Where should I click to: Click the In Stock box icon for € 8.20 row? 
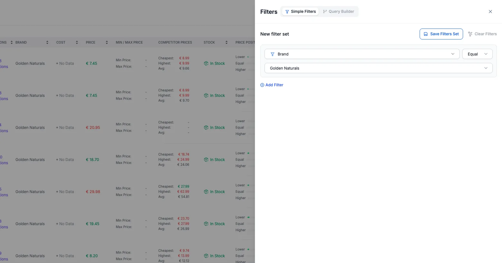[x=206, y=256]
